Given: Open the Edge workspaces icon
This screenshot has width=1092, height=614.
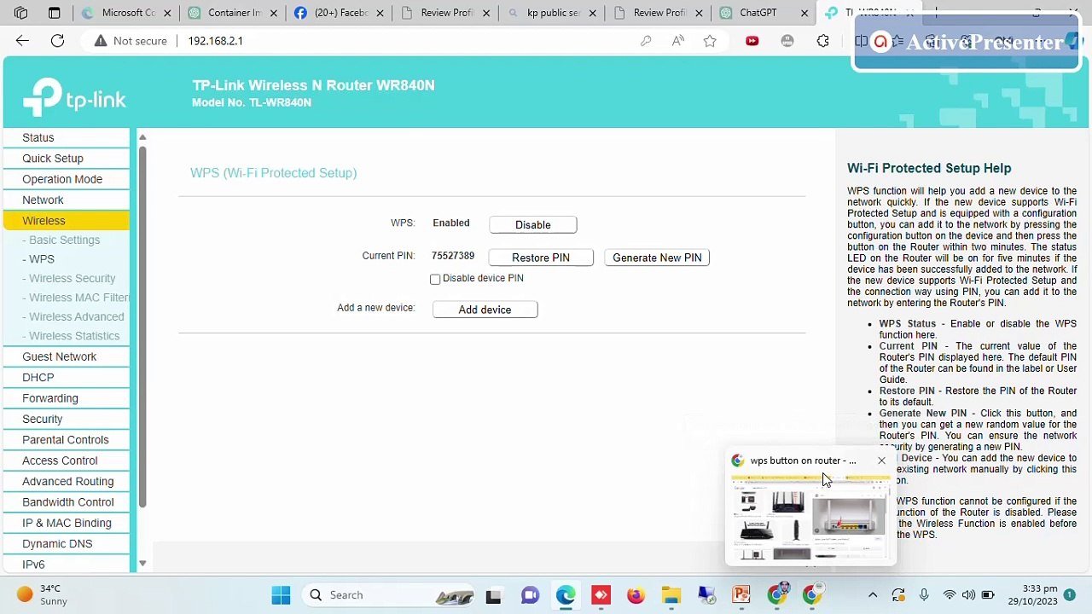Looking at the screenshot, I should pyautogui.click(x=20, y=13).
